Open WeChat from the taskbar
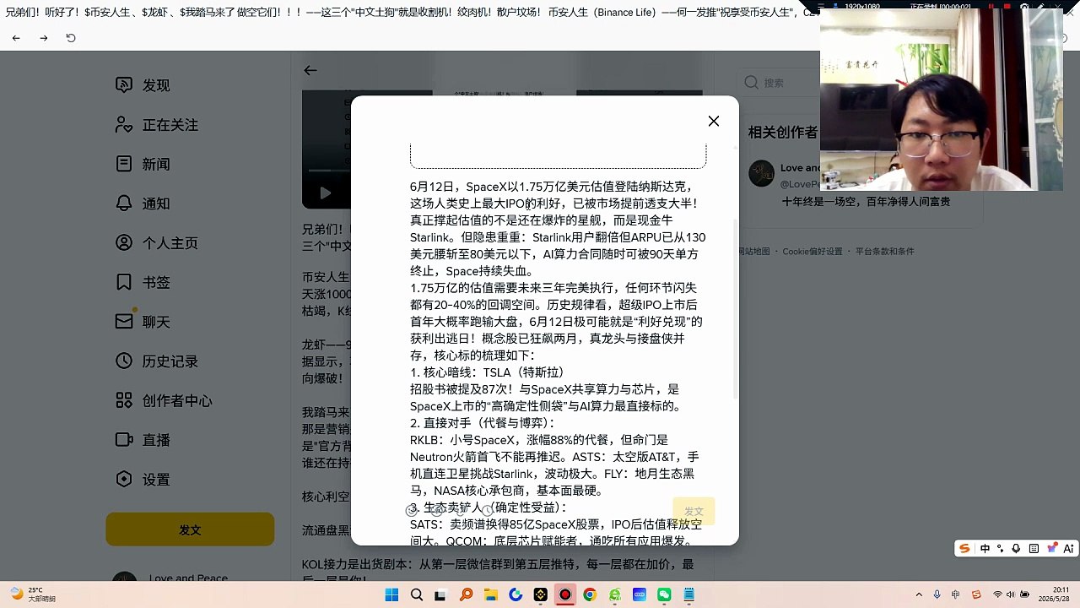 coord(664,595)
